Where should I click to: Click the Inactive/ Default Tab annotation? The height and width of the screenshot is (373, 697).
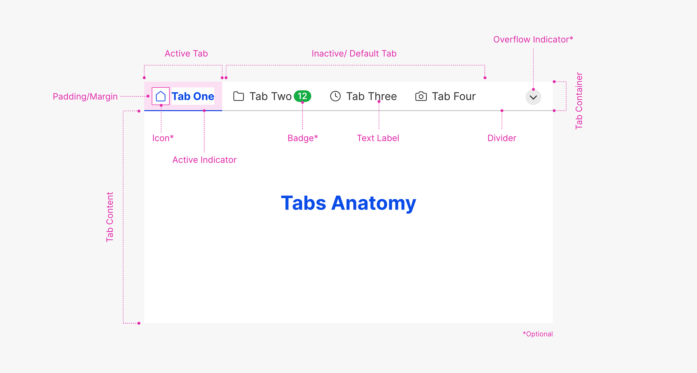(354, 53)
